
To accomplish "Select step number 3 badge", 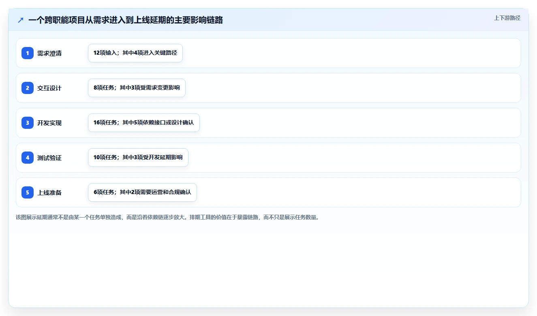I will click(x=28, y=123).
